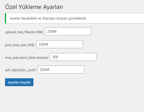Focus the upload_max_filesize input field

point(68,31)
